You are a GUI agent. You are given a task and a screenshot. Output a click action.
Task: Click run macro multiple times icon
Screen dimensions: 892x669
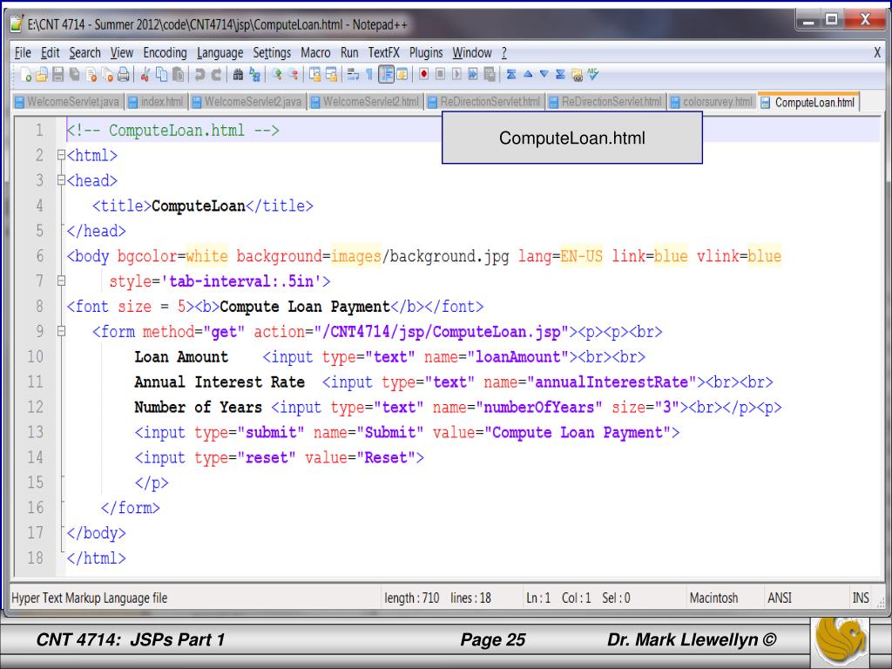(x=473, y=75)
